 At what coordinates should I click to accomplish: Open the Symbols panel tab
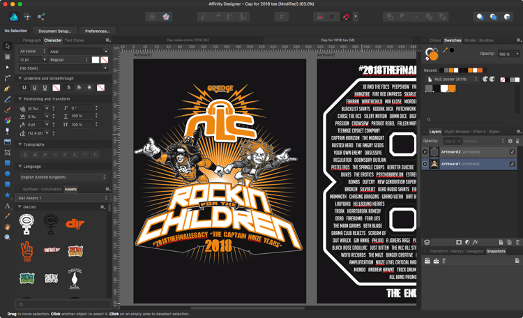coord(31,189)
